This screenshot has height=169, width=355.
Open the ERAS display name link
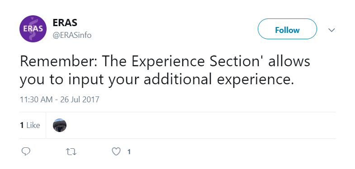pos(65,23)
